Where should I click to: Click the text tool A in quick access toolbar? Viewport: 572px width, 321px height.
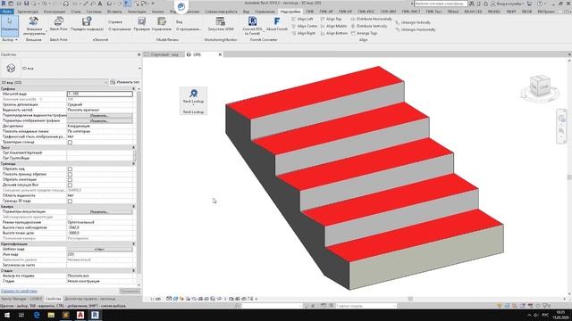(x=100, y=4)
